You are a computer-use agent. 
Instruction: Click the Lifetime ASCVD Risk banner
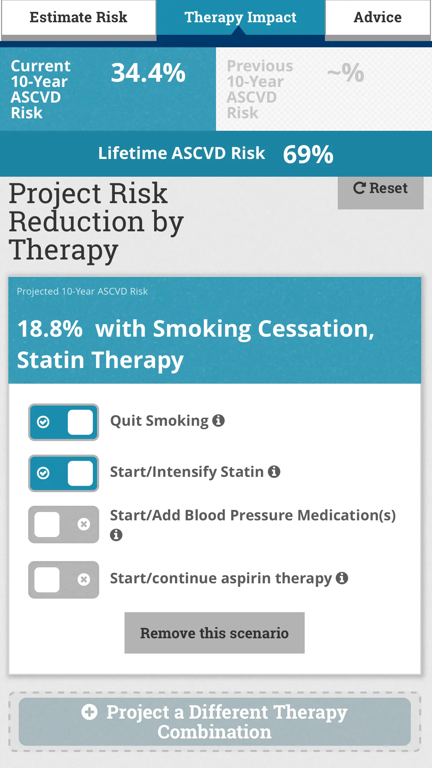pyautogui.click(x=216, y=153)
